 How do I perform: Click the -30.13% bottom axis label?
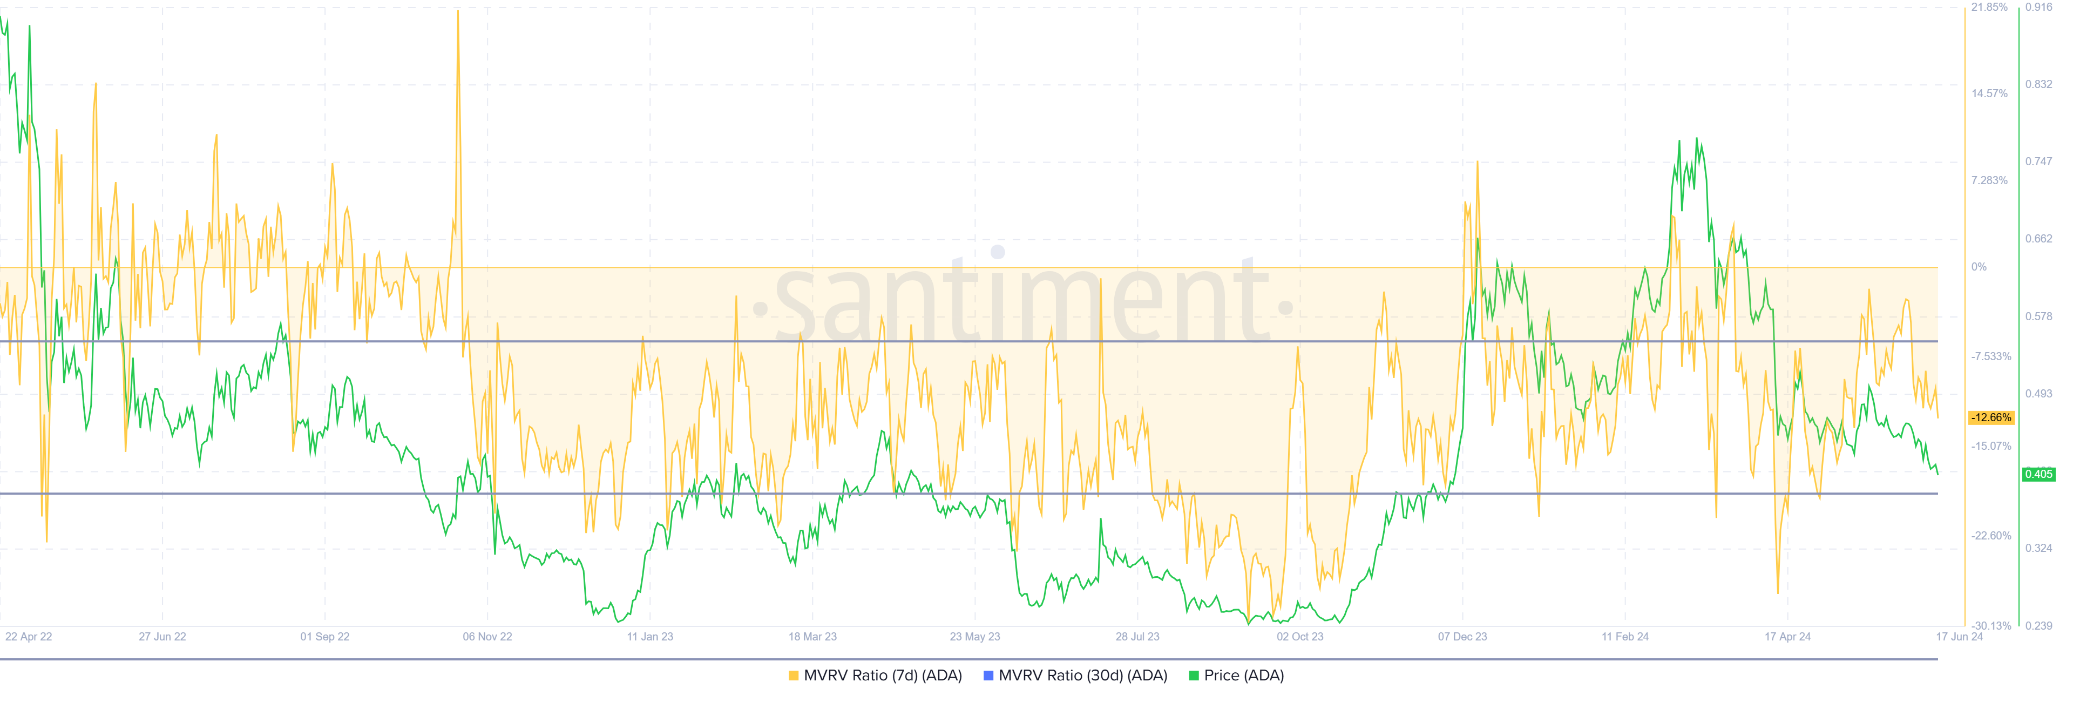pyautogui.click(x=1991, y=626)
